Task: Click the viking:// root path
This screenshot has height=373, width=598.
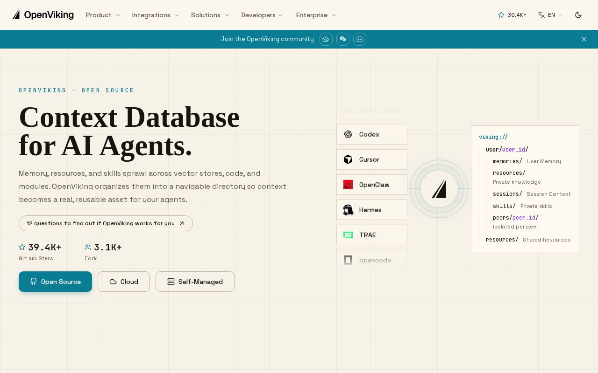Action: pyautogui.click(x=493, y=137)
